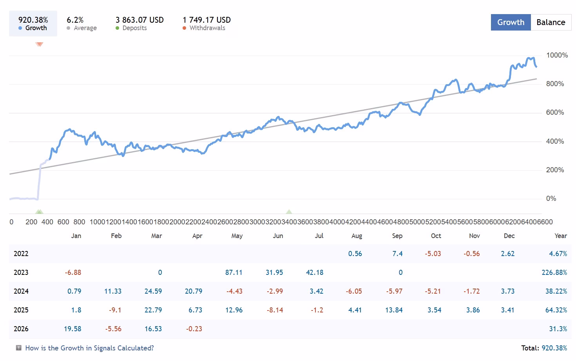This screenshot has width=576, height=361.
Task: Select the 19.58 January 2026 cell
Action: [x=72, y=329]
